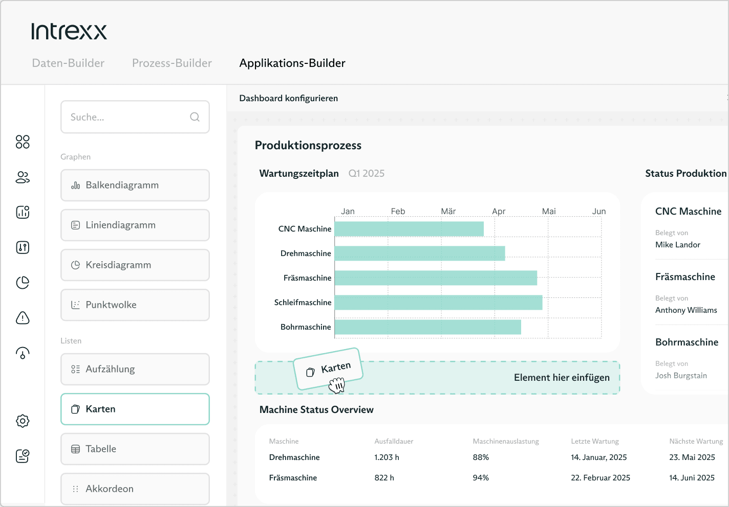The width and height of the screenshot is (729, 507).
Task: Pick the Kreisdiagramm element
Action: pos(135,265)
